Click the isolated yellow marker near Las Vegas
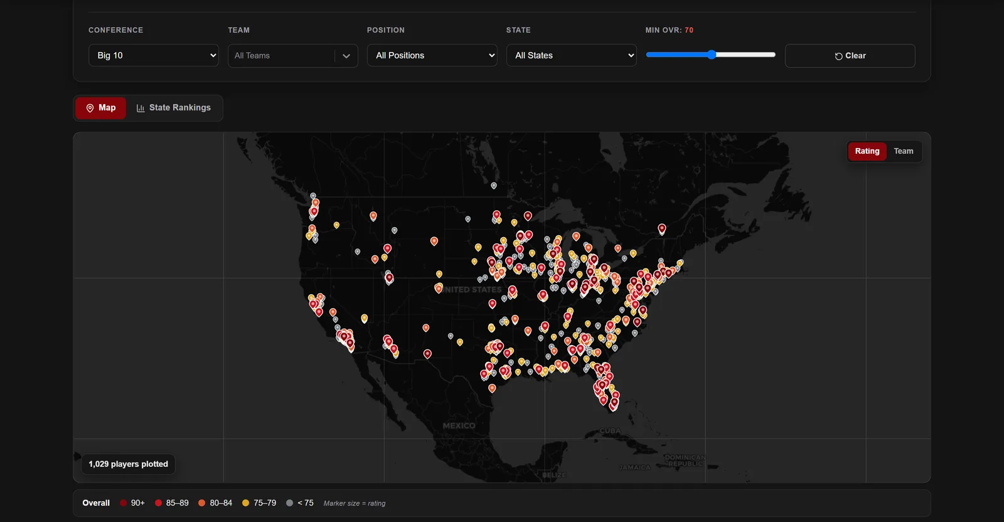 point(365,318)
